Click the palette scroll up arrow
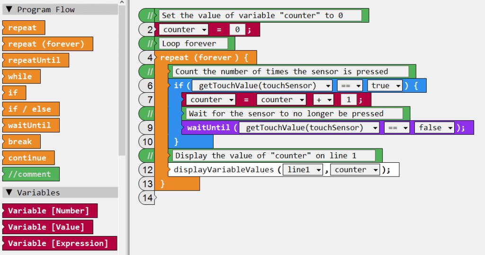The image size is (485, 255). pyautogui.click(x=122, y=2)
